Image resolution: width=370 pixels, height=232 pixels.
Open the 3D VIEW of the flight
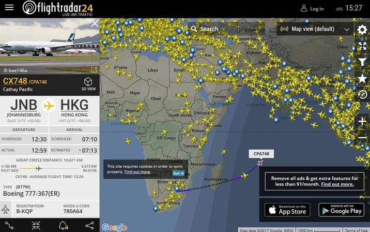(89, 84)
